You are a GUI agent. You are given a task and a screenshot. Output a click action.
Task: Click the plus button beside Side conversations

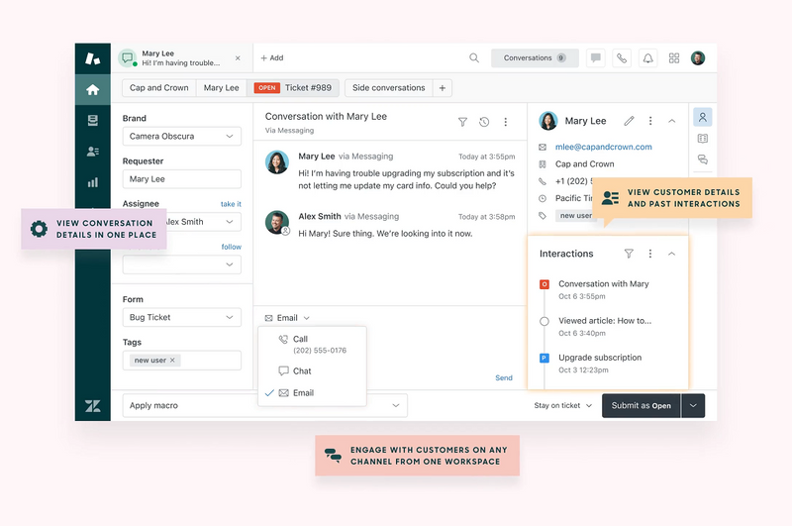[442, 88]
